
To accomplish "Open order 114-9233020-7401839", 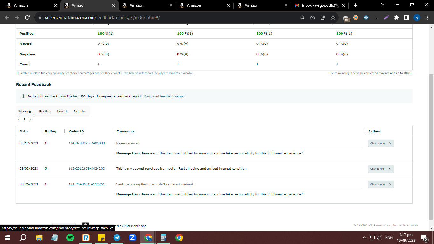I will coord(87,143).
